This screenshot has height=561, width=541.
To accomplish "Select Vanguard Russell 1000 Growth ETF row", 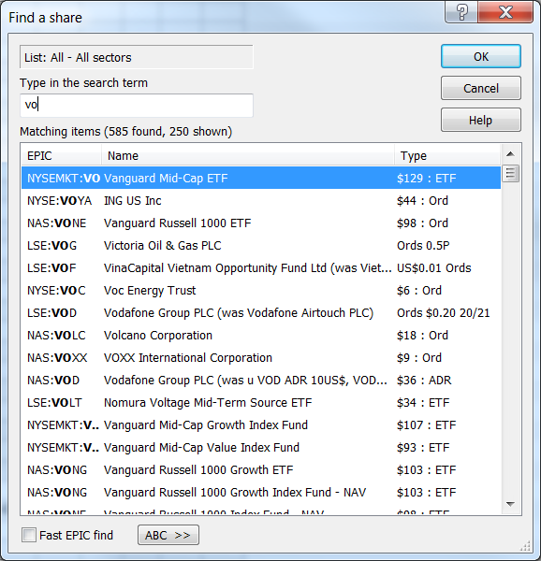I will tap(261, 469).
